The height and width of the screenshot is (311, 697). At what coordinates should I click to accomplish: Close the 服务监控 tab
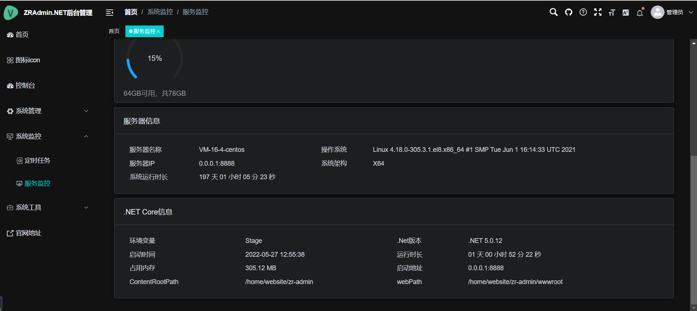pyautogui.click(x=159, y=32)
